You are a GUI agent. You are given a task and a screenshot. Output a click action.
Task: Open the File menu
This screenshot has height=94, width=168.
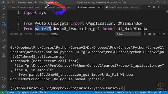[8, 2]
